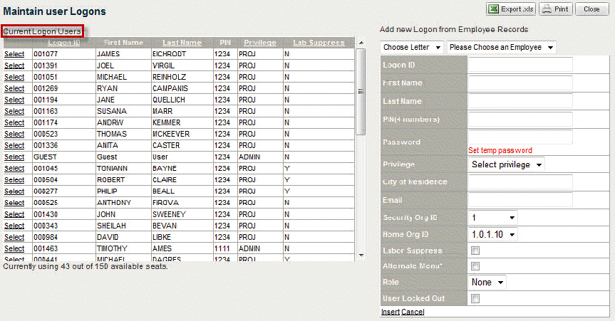
Task: Click the Cancel link
Action: point(413,312)
